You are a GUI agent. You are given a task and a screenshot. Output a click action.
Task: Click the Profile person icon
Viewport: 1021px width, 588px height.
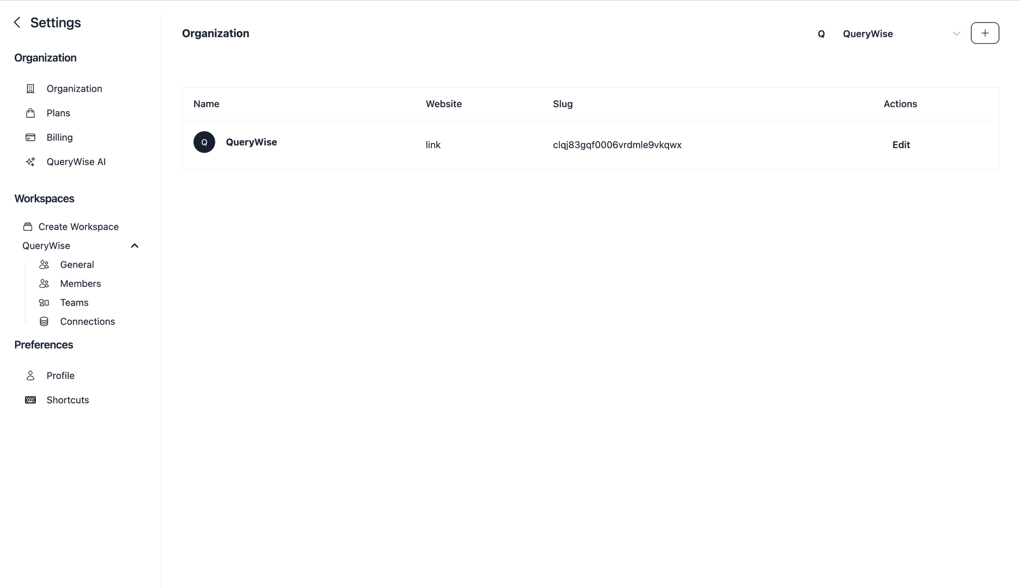tap(30, 376)
